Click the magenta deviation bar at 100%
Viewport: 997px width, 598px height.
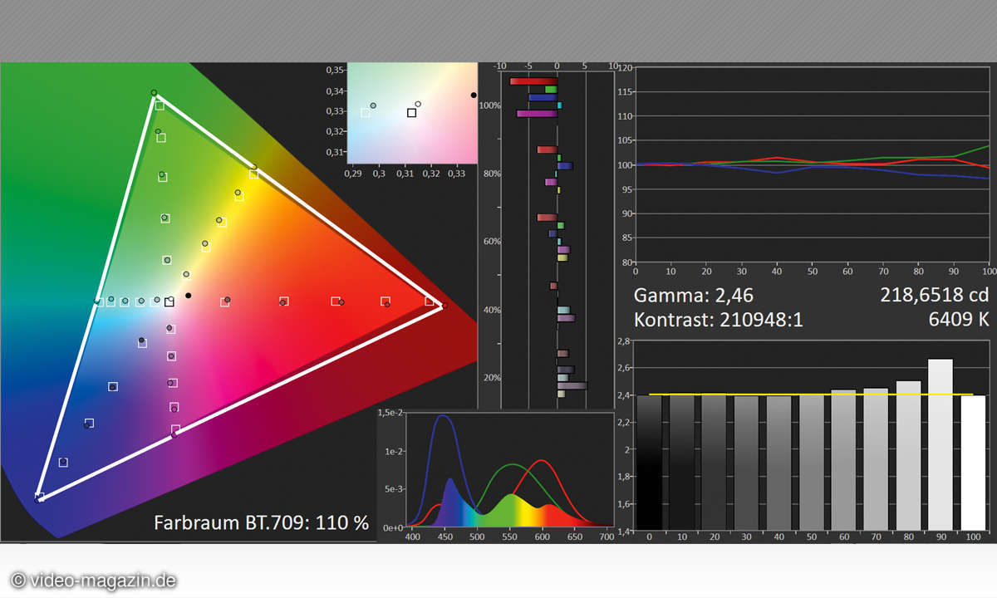click(x=537, y=114)
